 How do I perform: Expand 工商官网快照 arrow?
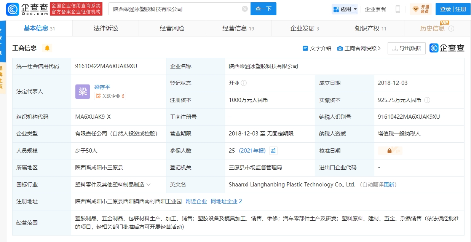379,48
